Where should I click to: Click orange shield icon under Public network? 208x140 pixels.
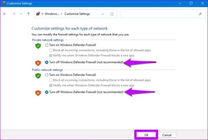pyautogui.click(x=38, y=93)
